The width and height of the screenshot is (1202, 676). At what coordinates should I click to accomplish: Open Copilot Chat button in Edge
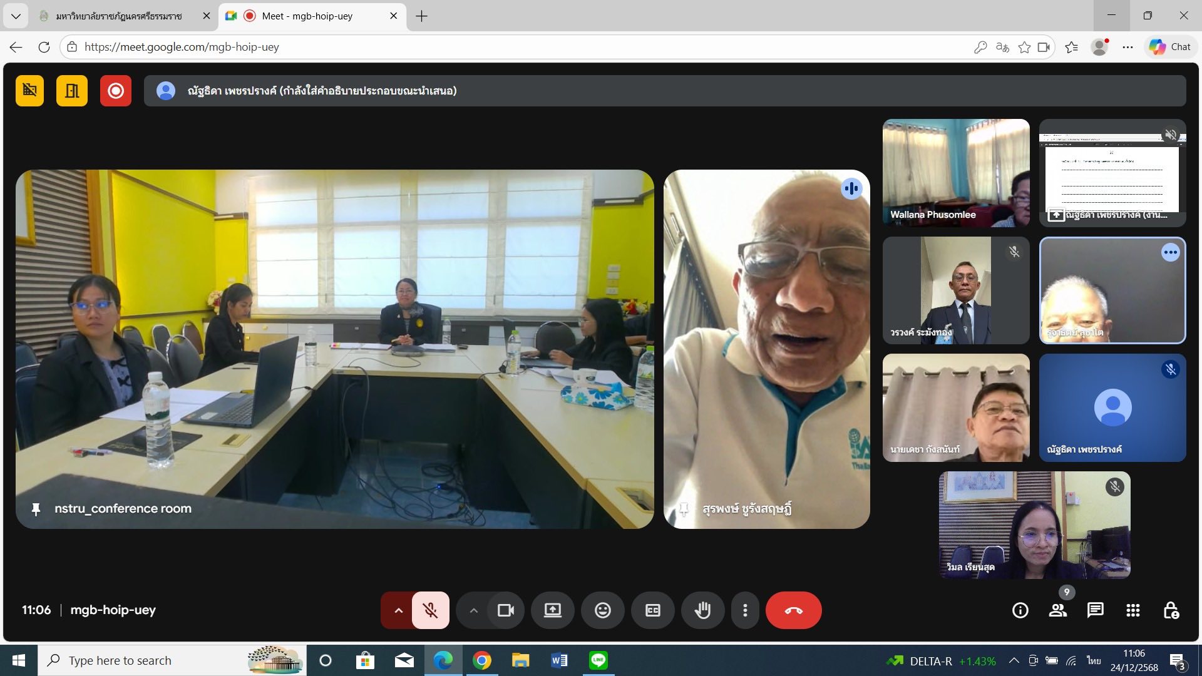coord(1169,47)
